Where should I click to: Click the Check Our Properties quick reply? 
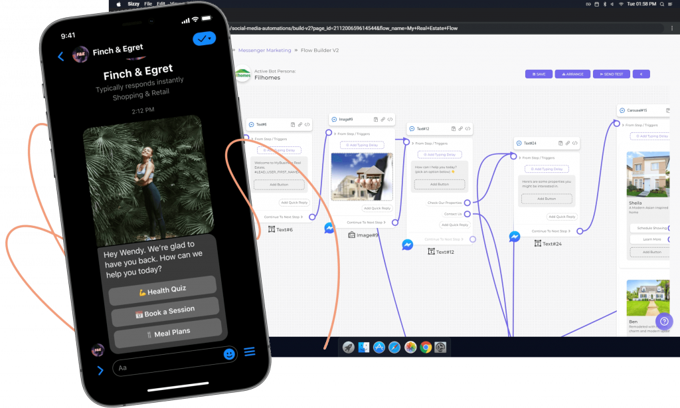(444, 203)
